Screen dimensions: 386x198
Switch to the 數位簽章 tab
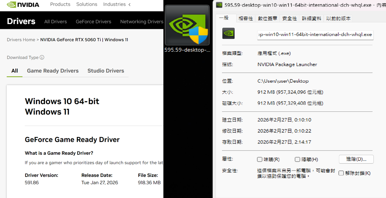[x=268, y=19]
